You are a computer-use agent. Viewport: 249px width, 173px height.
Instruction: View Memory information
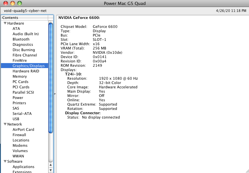[20, 76]
